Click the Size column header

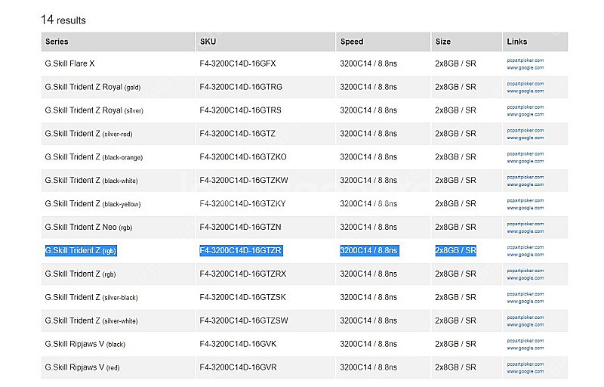click(467, 42)
